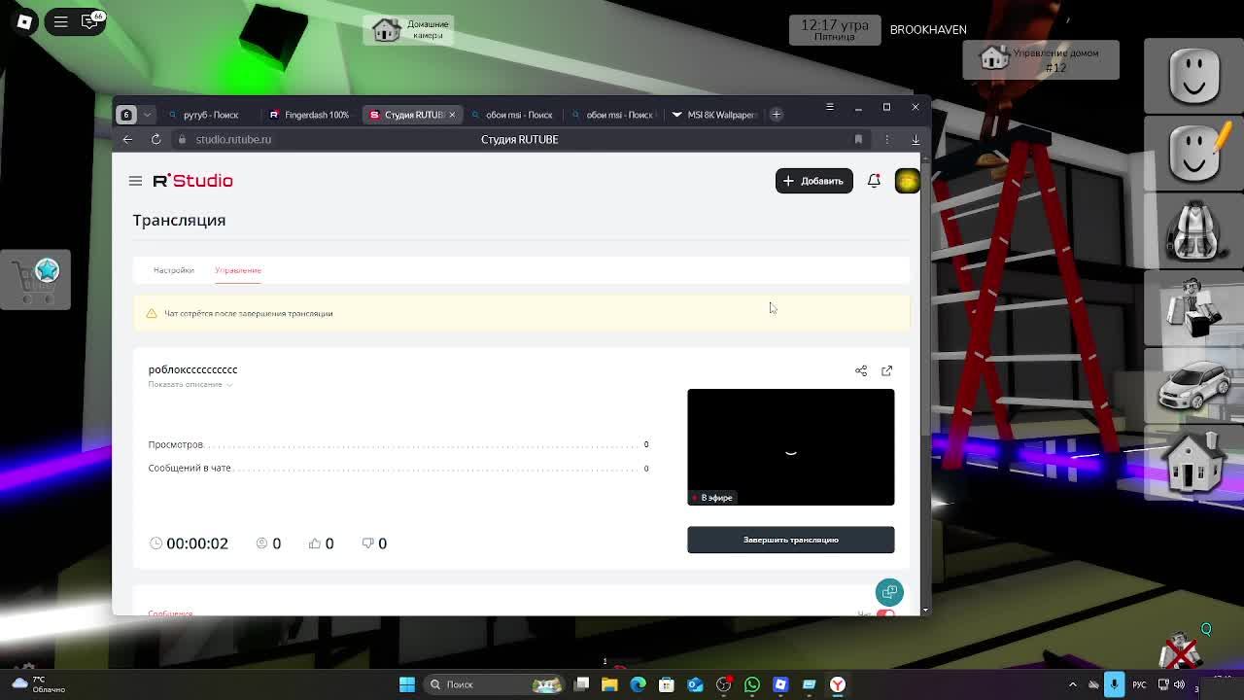Expand the tab group dropdown arrow
Screen dimensions: 1244x700
[x=147, y=115]
